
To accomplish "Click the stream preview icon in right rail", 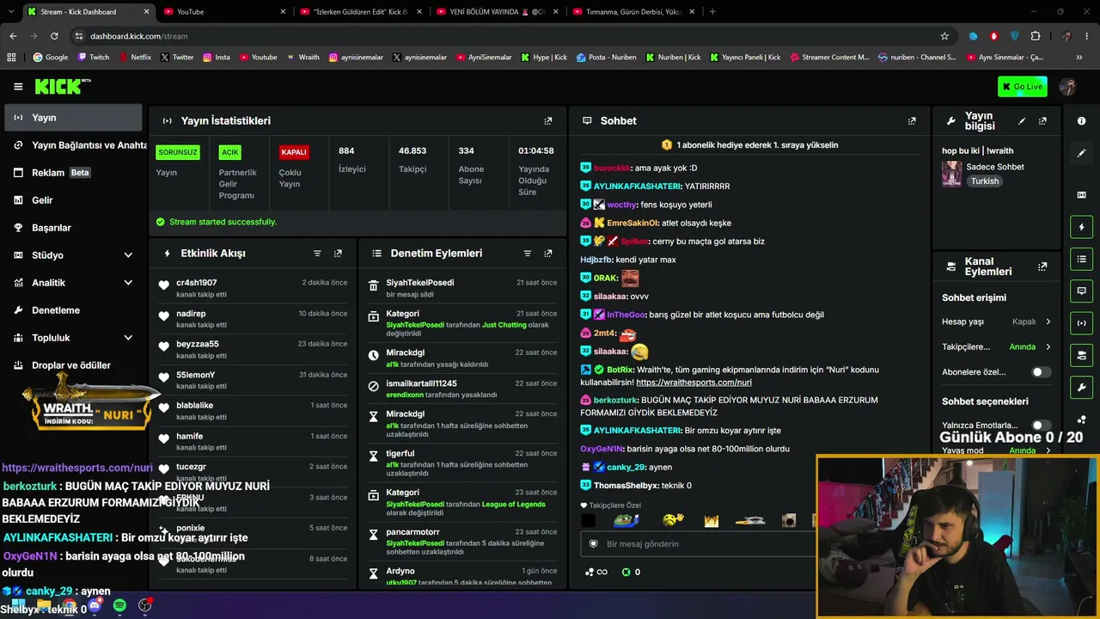I will (1081, 195).
